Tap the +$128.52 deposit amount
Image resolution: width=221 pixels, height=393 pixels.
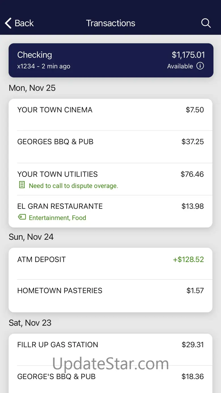tap(188, 260)
